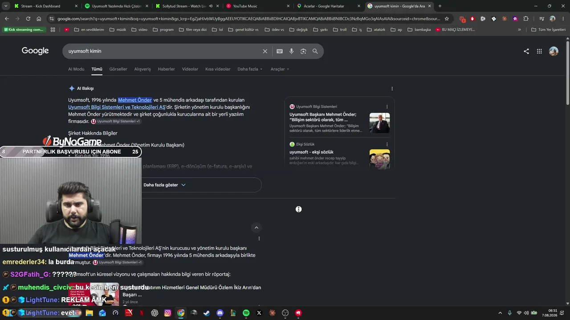
Task: Reload the current page
Action: pos(28,19)
